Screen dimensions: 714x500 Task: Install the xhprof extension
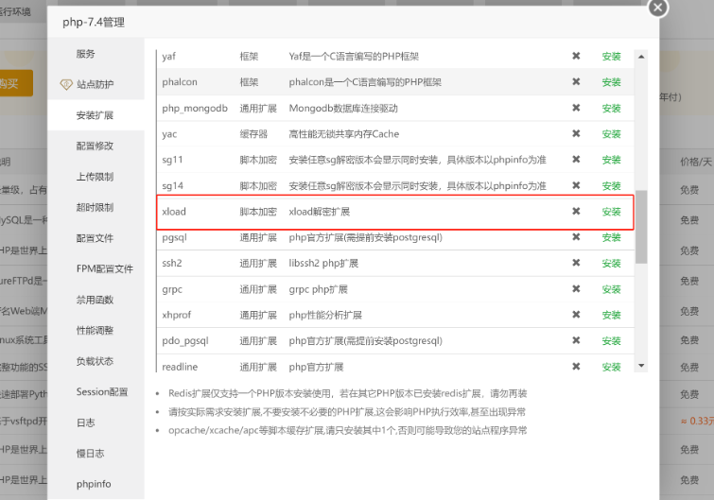[611, 315]
